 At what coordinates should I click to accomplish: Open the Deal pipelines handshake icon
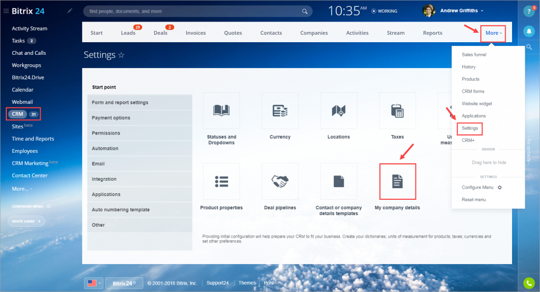pyautogui.click(x=280, y=181)
